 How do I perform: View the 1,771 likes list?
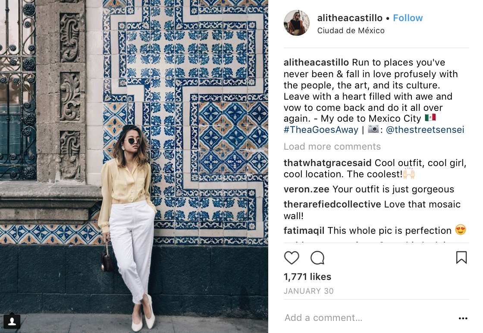(x=307, y=276)
